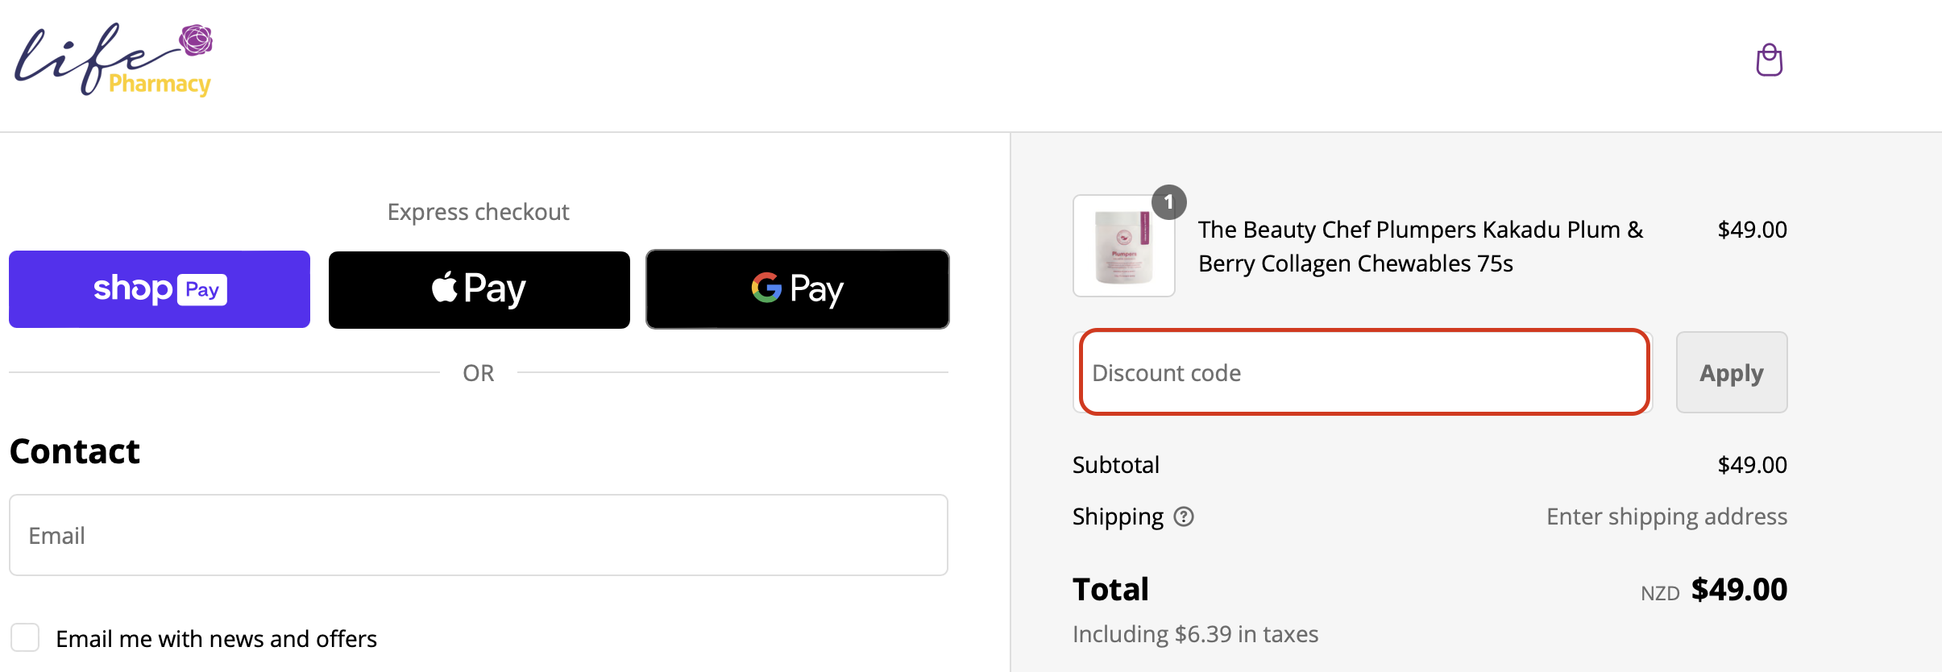Click into the Email contact field
1942x672 pixels.
(479, 535)
